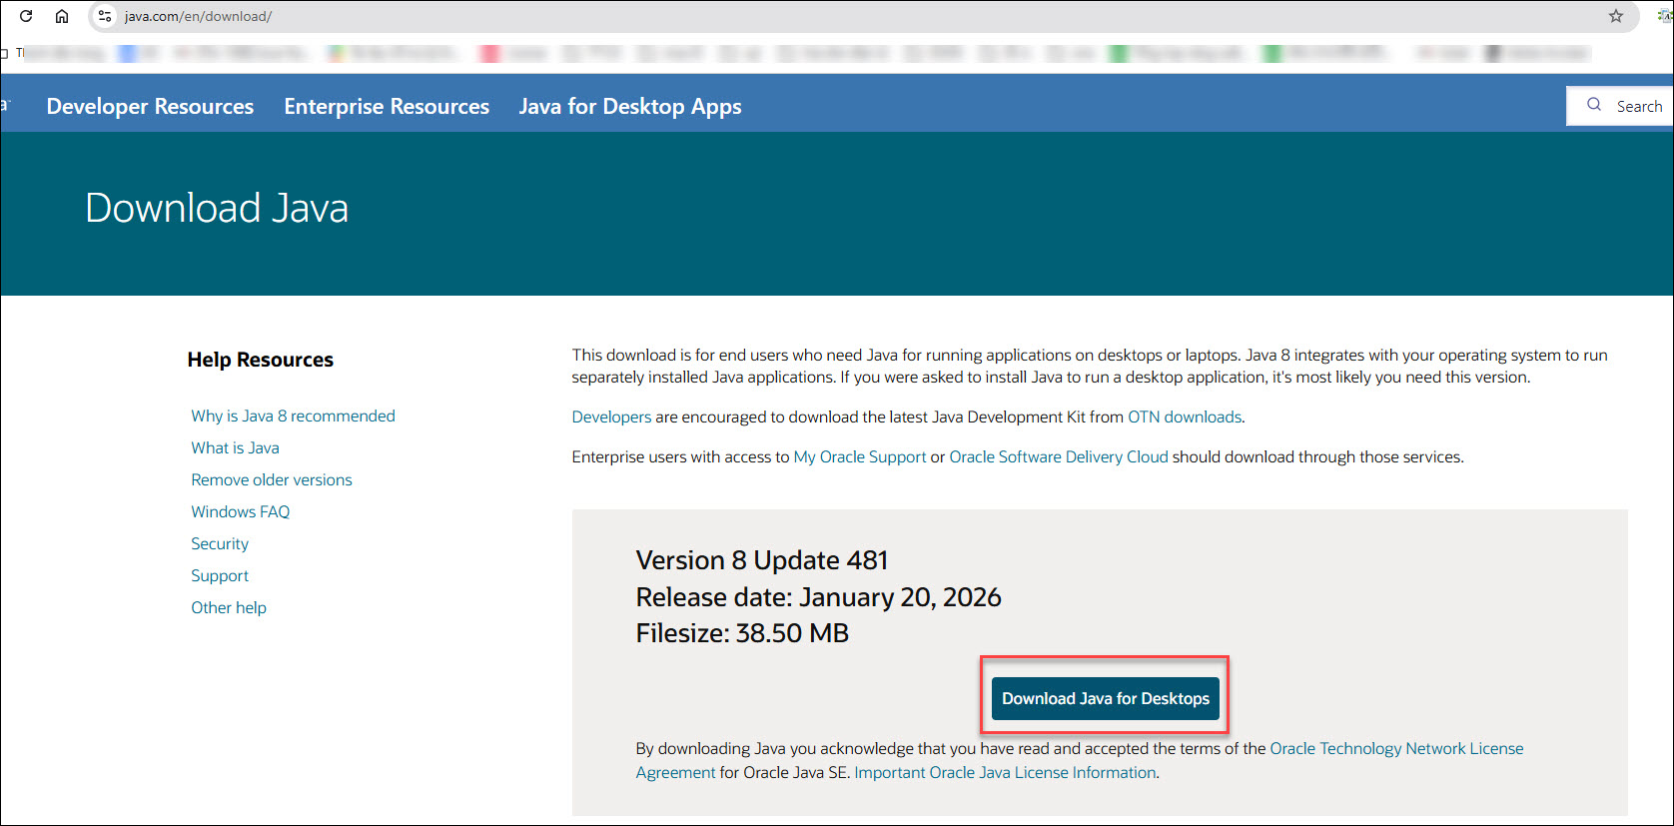Click the address bar URL java.com/en/download/
The image size is (1674, 826).
point(198,16)
